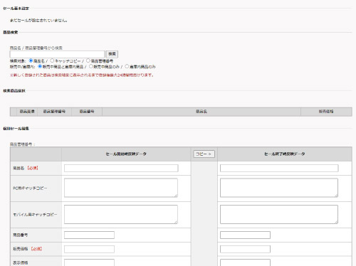Click the セール基本設定 section heading
This screenshot has width=356, height=266.
point(16,9)
